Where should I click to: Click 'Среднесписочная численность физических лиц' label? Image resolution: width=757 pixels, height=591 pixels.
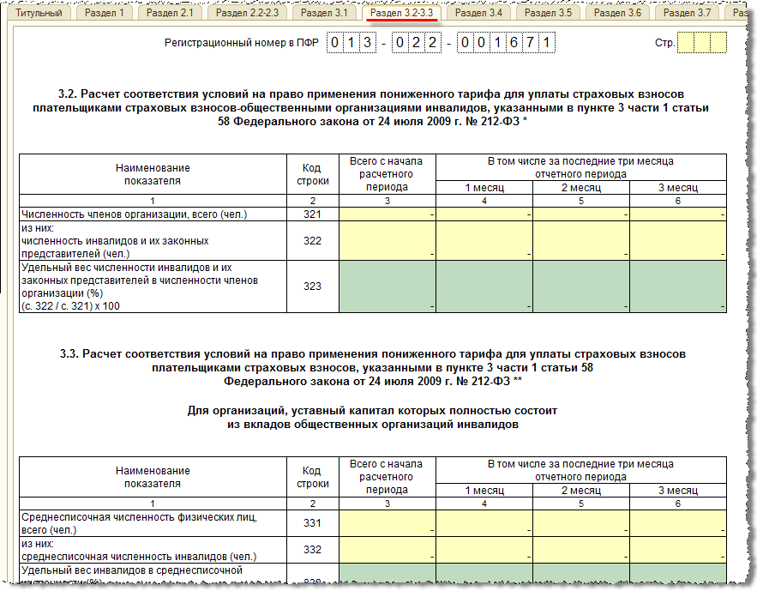click(x=139, y=523)
